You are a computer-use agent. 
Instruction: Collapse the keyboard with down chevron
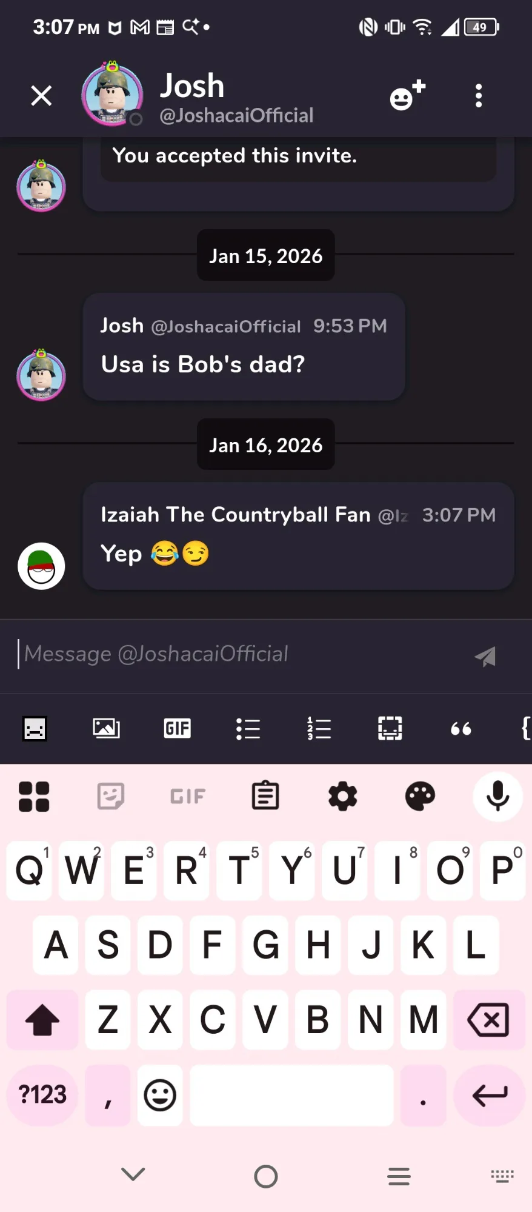coord(133,1174)
